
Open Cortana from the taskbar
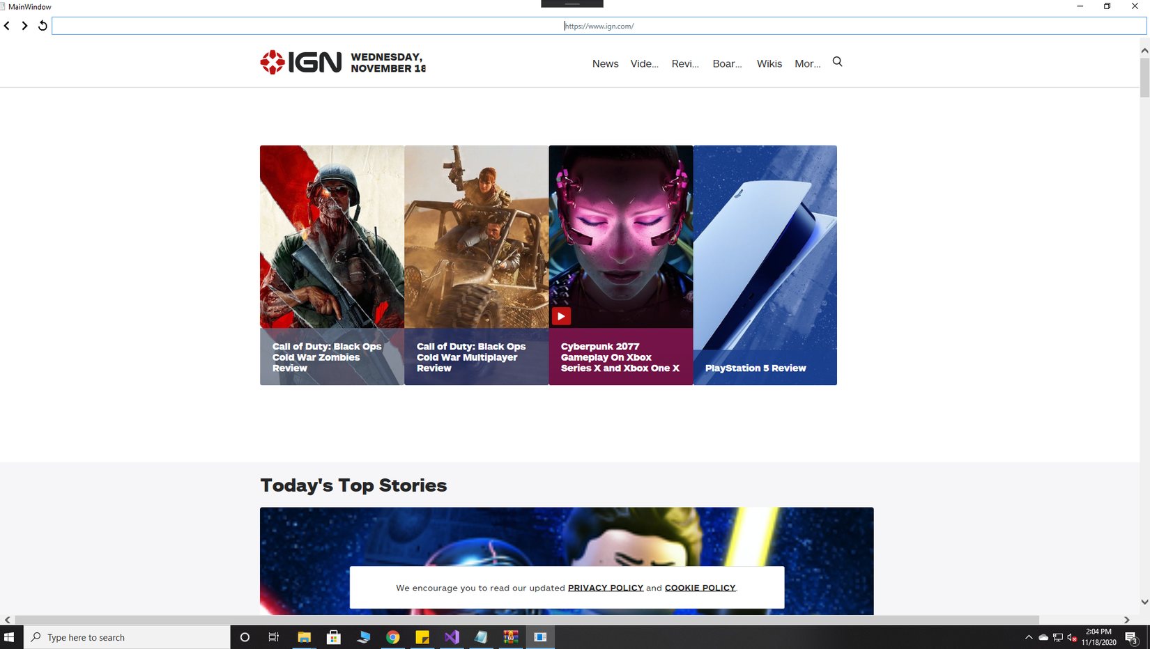pos(245,637)
